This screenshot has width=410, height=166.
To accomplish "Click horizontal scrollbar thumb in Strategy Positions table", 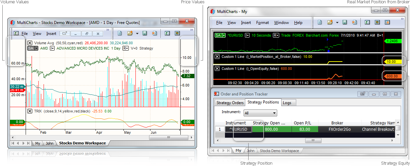I will (x=313, y=140).
